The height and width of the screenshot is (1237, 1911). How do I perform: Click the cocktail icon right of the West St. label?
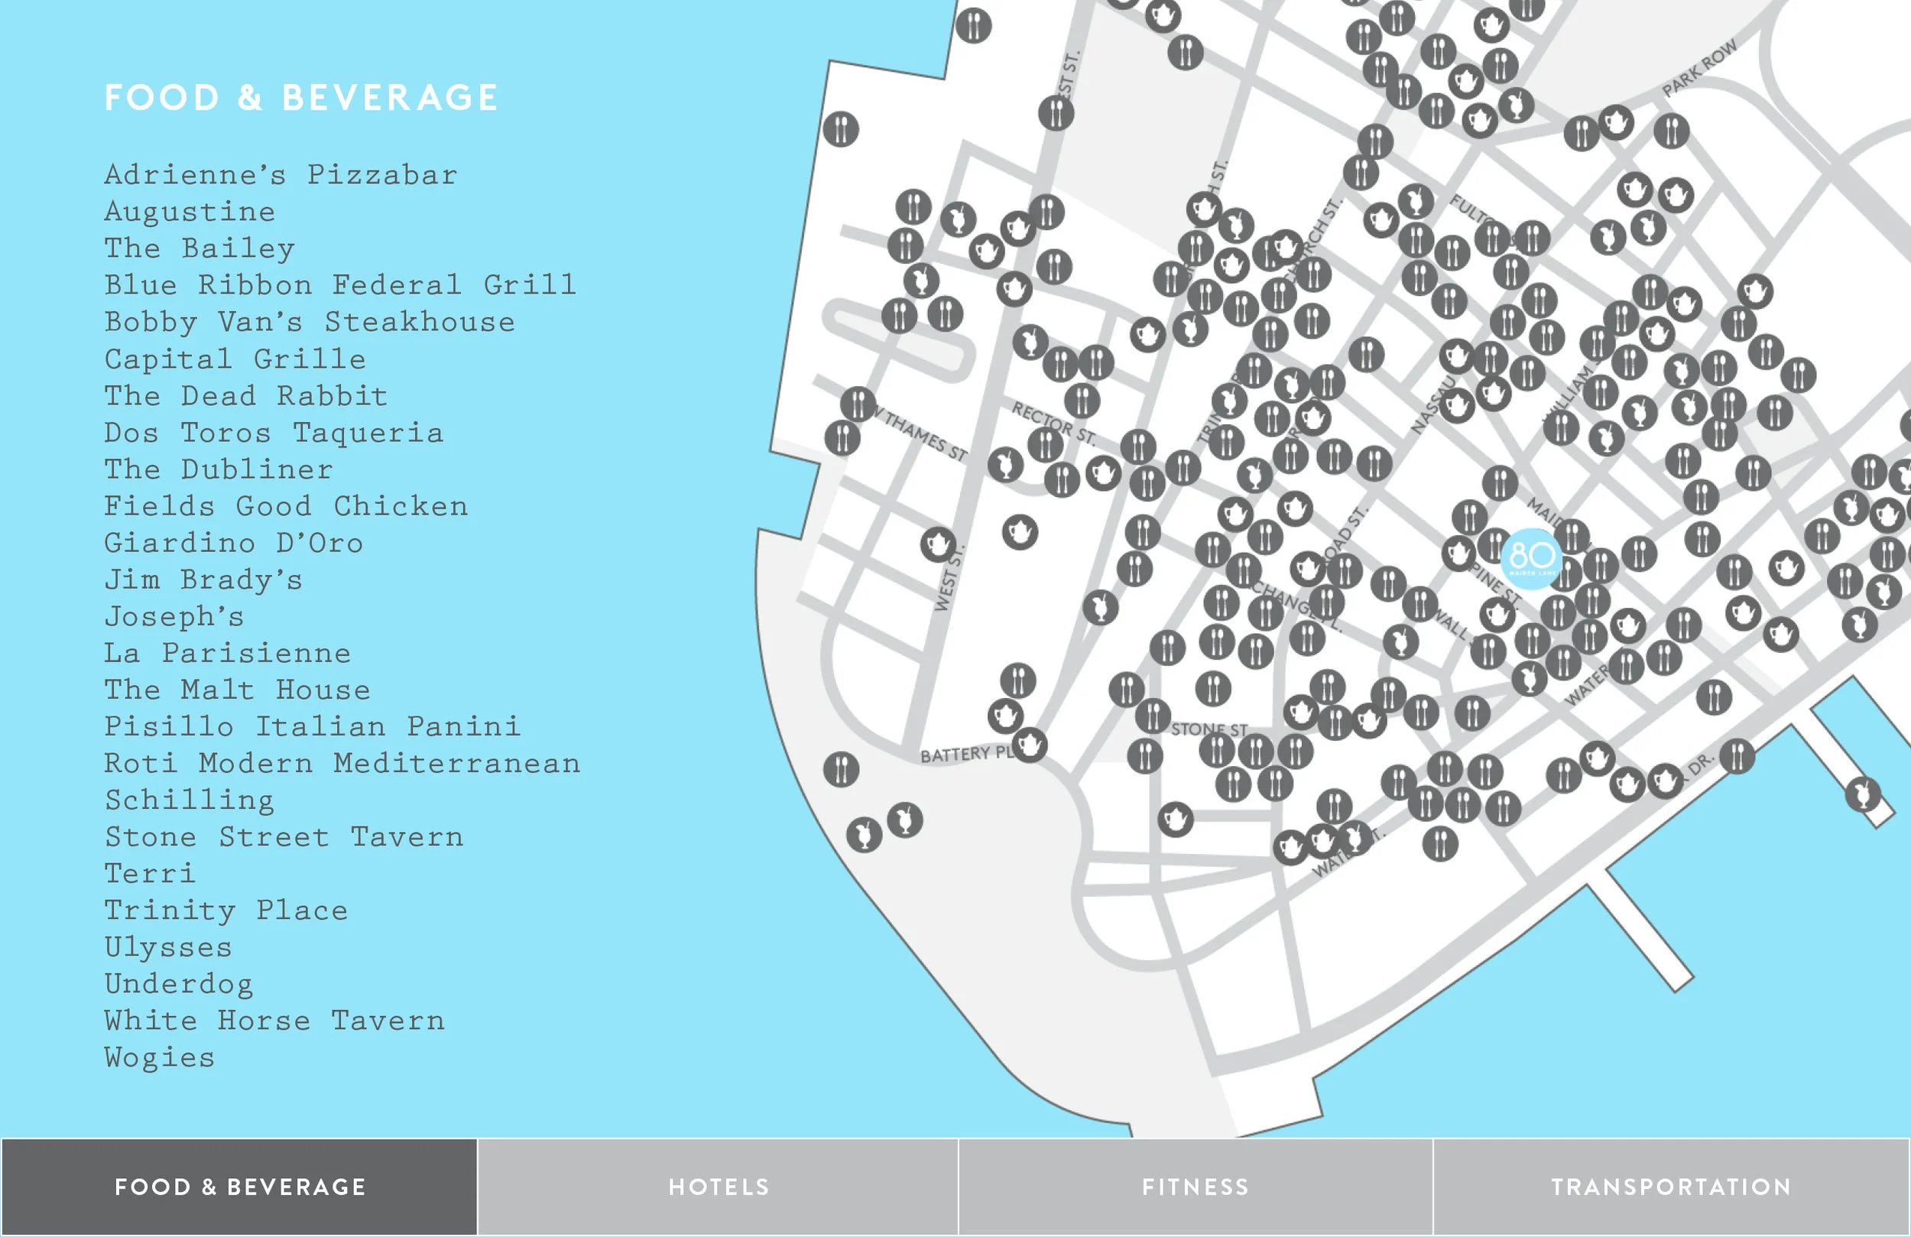pos(1100,607)
